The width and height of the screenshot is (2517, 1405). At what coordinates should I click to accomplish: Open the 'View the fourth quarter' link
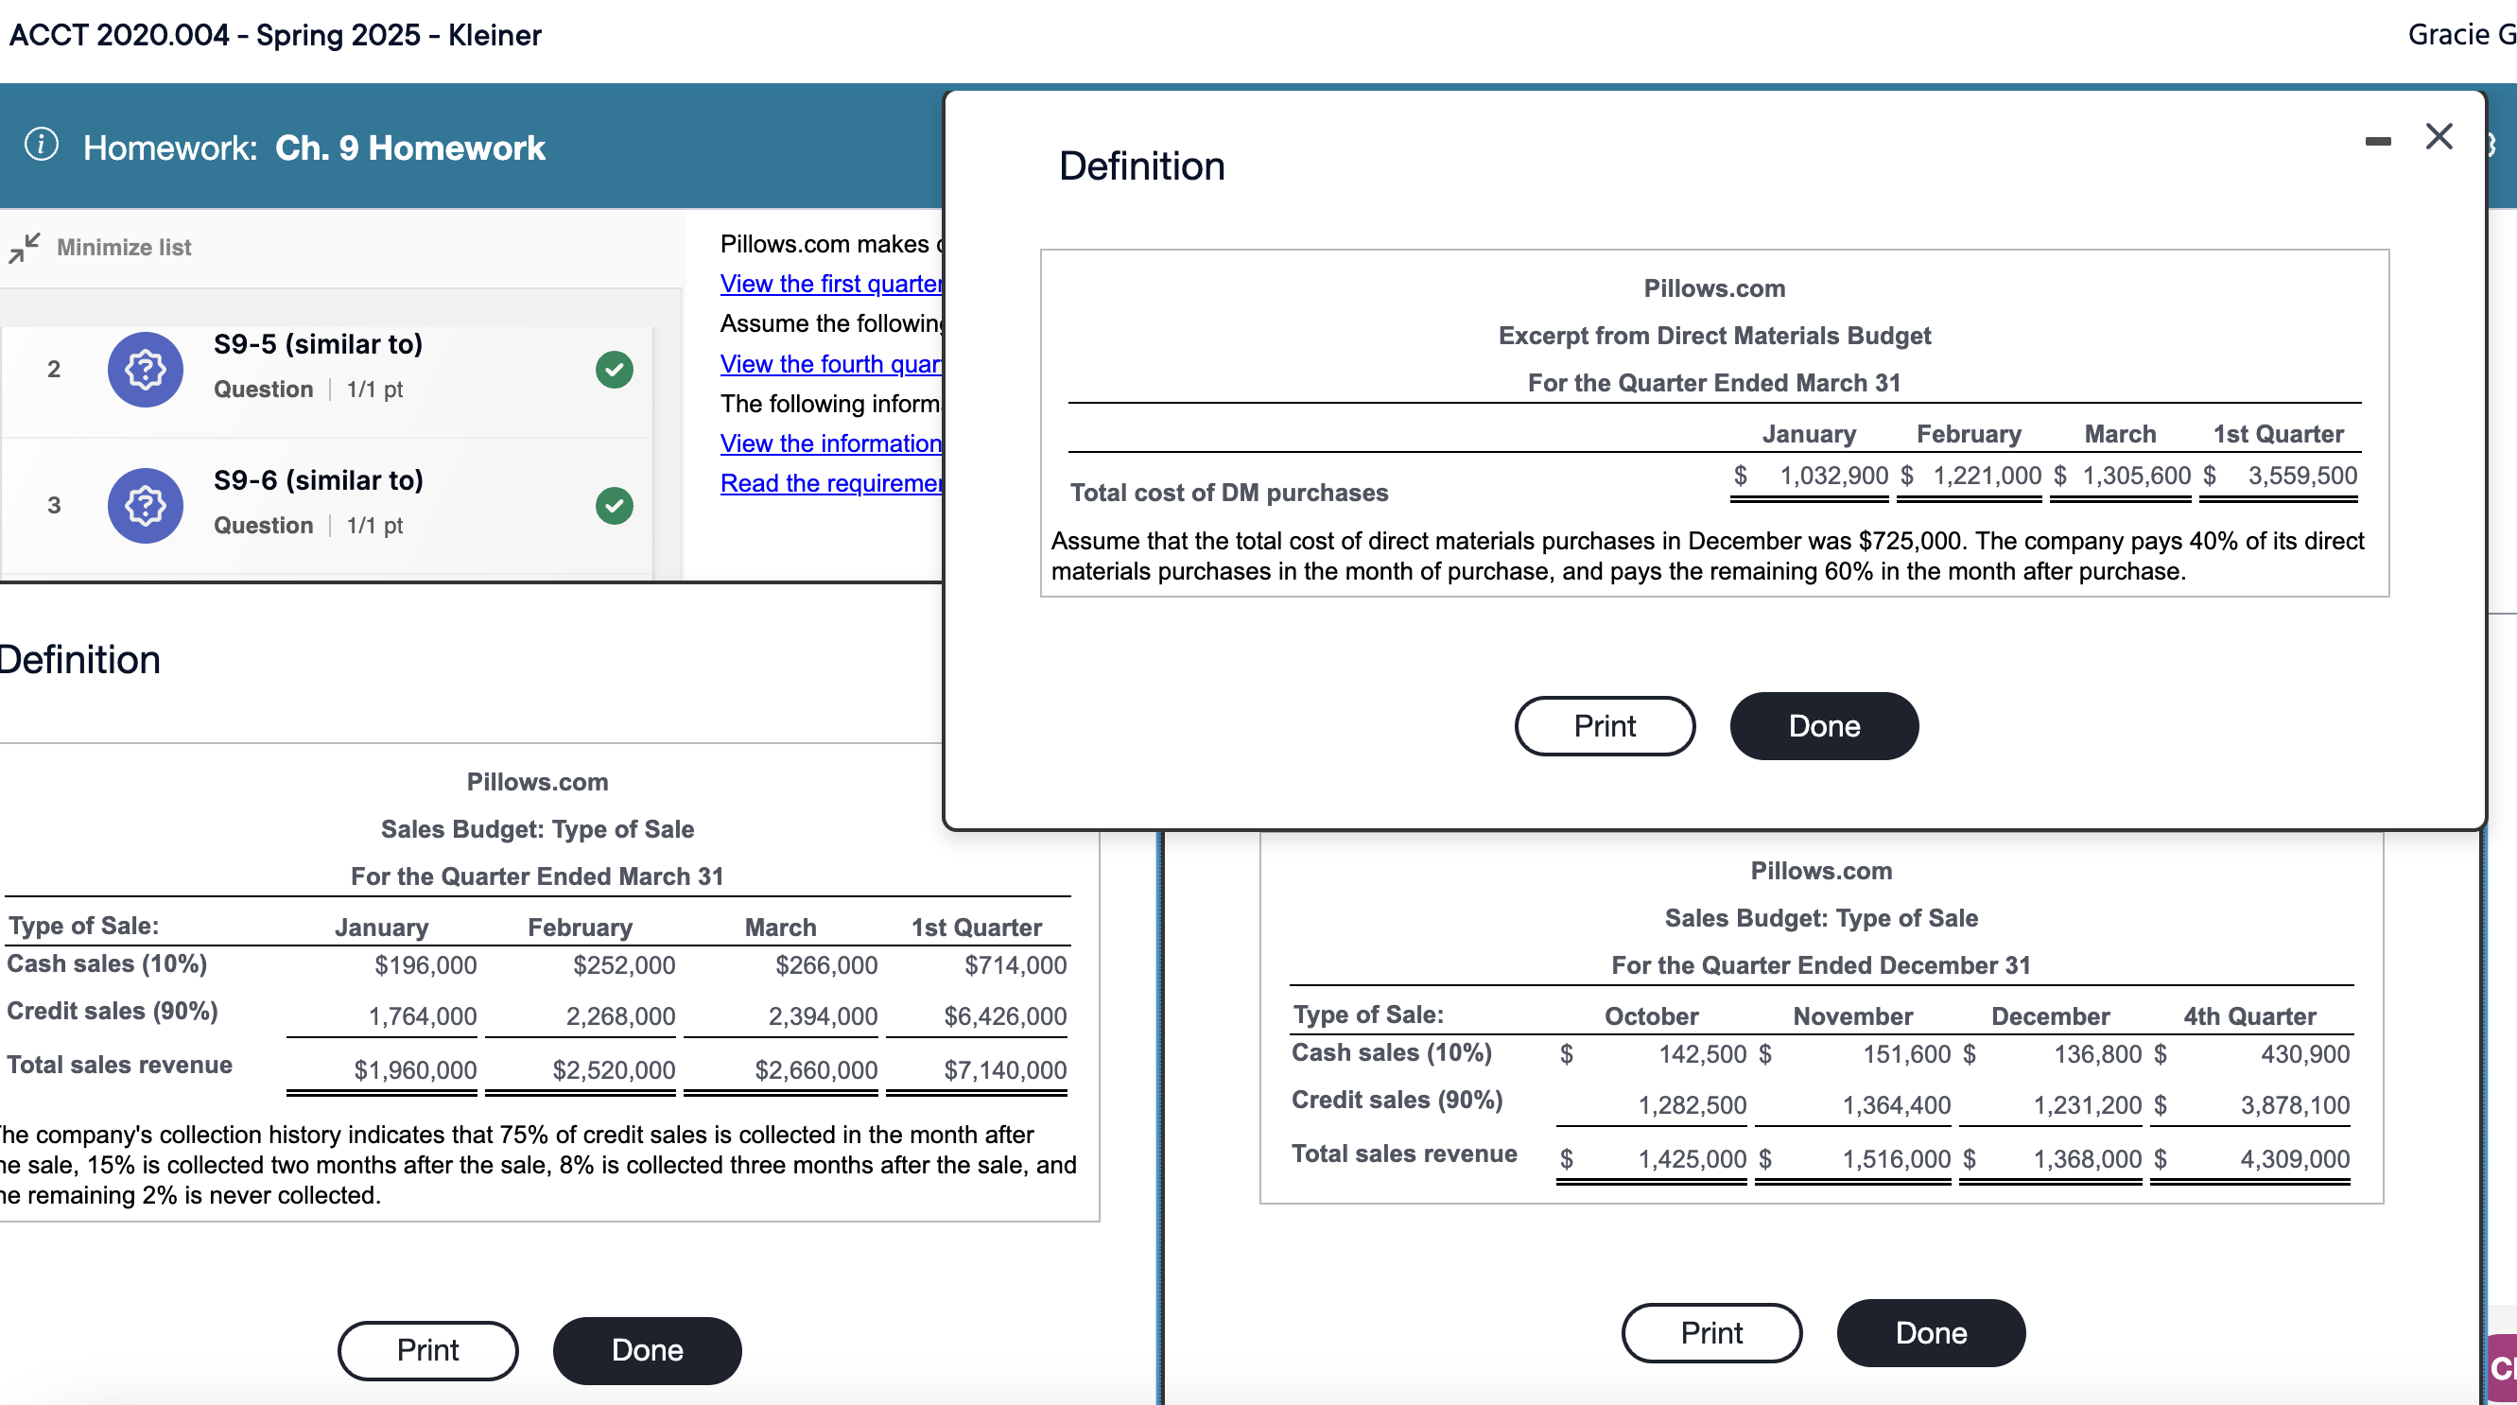828,362
